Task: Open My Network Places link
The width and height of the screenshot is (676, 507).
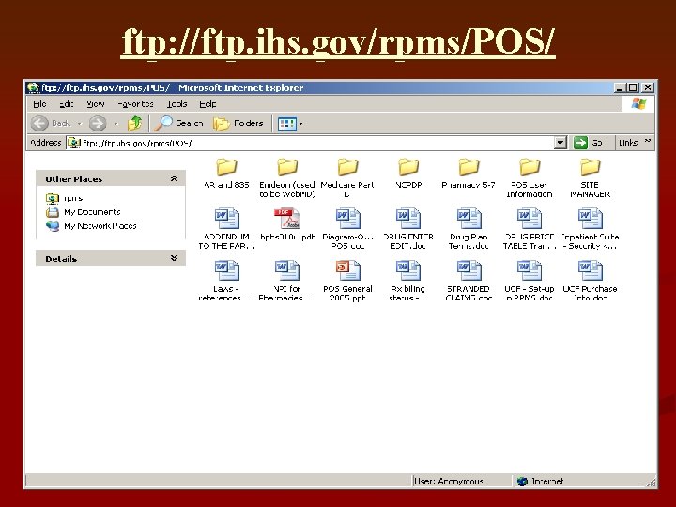Action: (x=91, y=226)
